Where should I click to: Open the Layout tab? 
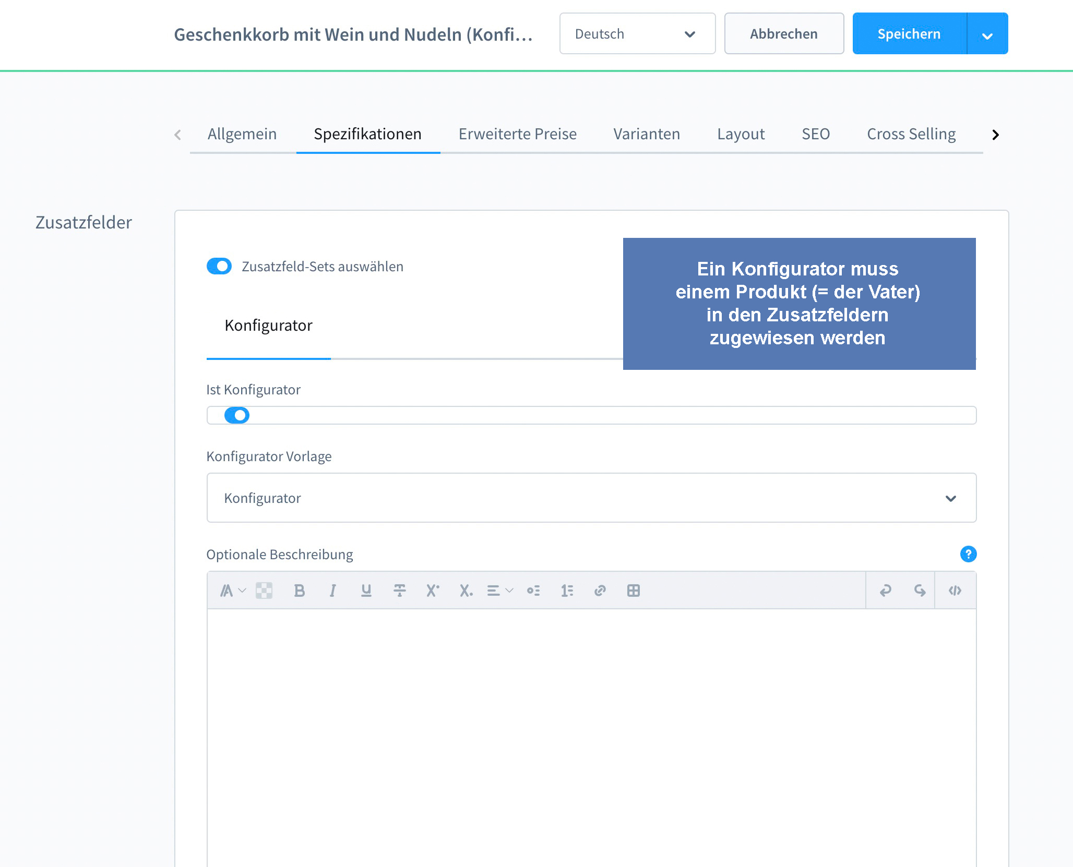click(x=741, y=134)
